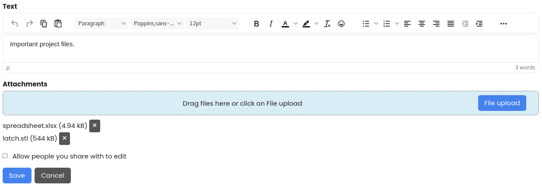The image size is (542, 186).
Task: Clear formatting of selected text
Action: pyautogui.click(x=327, y=24)
